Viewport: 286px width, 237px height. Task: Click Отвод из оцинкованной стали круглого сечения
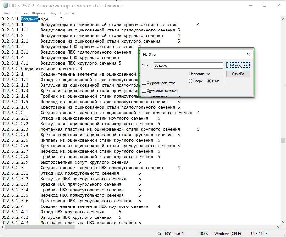click(94, 118)
